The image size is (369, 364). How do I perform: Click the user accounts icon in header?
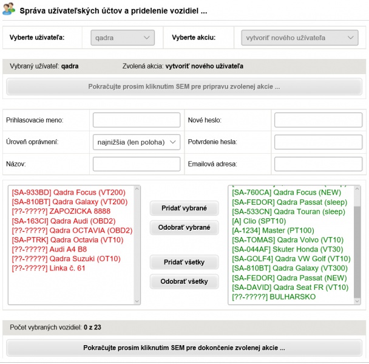click(x=8, y=9)
